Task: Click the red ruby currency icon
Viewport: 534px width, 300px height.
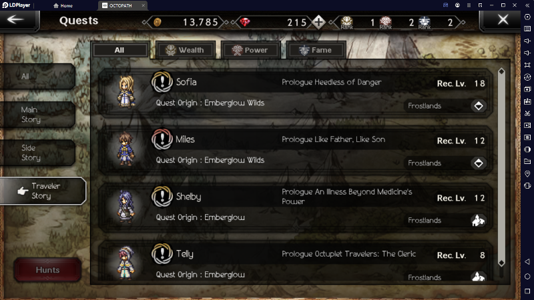Action: (x=244, y=22)
